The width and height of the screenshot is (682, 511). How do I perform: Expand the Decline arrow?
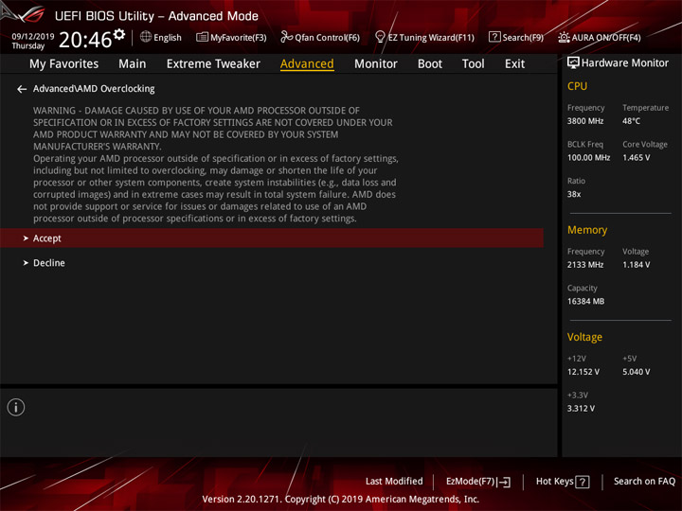(x=26, y=263)
